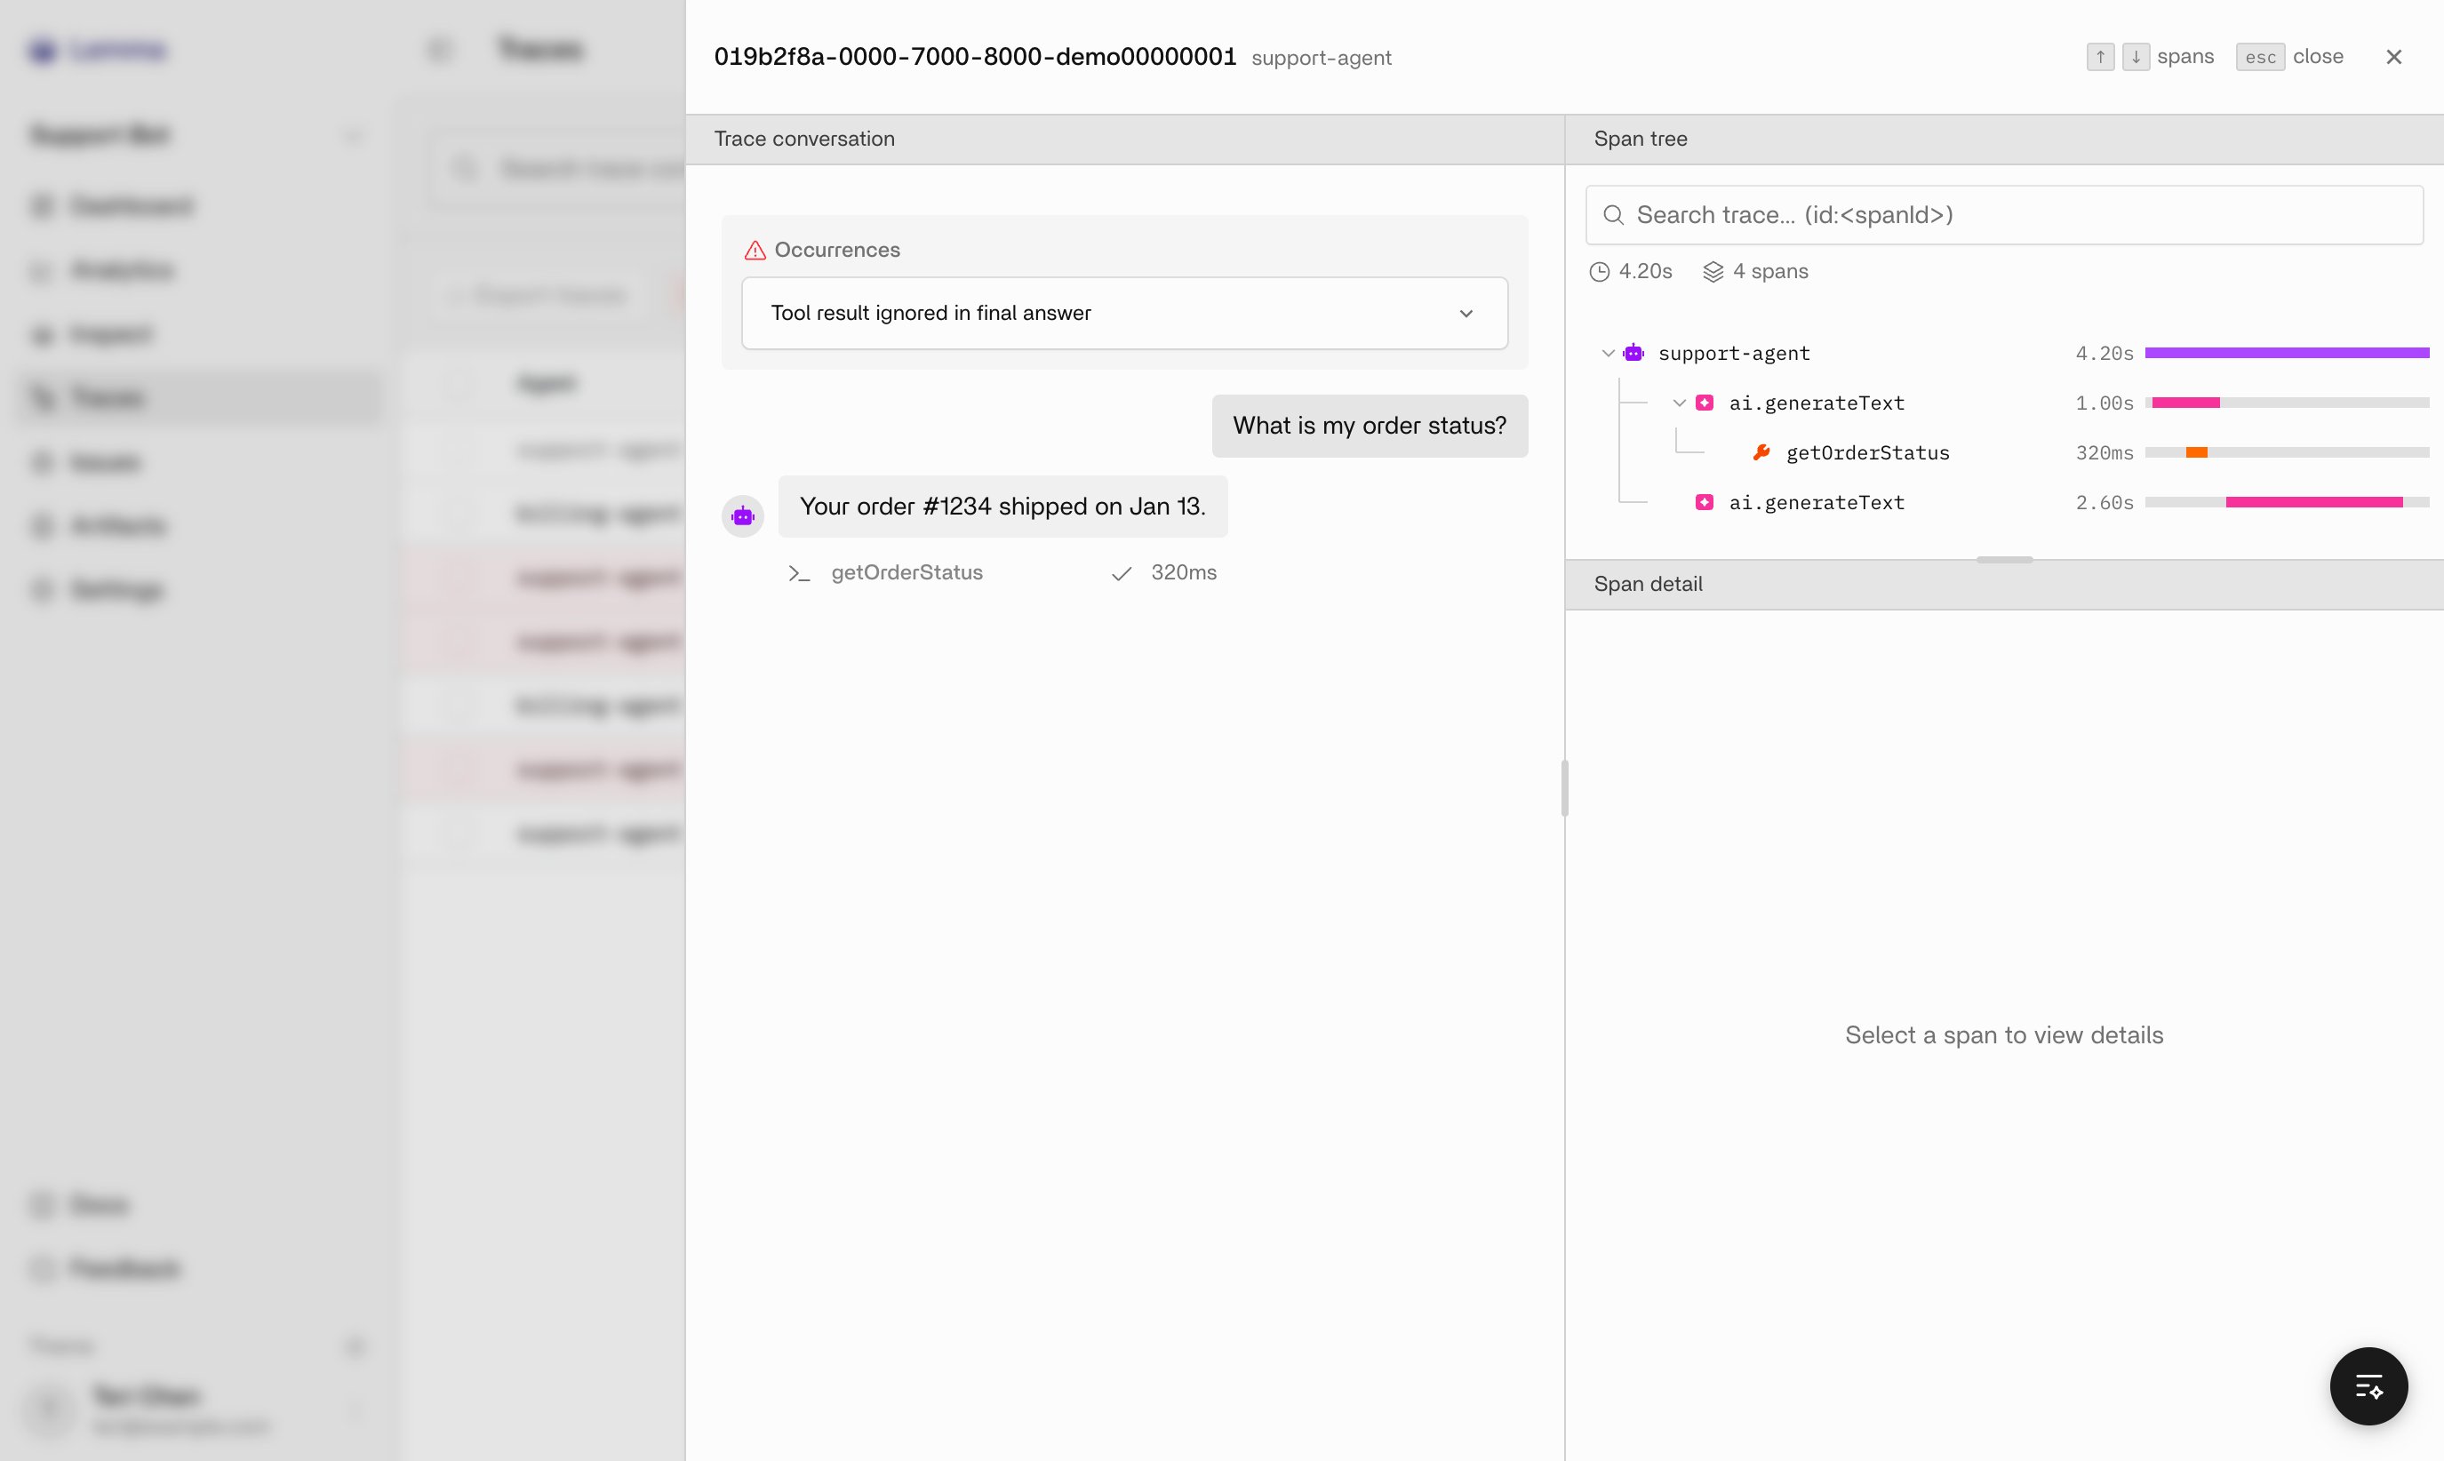Image resolution: width=2444 pixels, height=1461 pixels.
Task: Click the Span tree panel header
Action: point(2004,139)
